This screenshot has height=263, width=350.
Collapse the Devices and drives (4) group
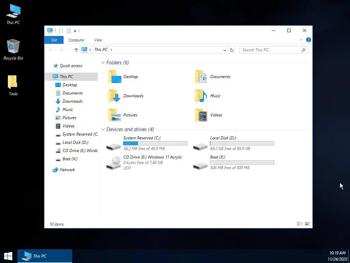pos(103,129)
